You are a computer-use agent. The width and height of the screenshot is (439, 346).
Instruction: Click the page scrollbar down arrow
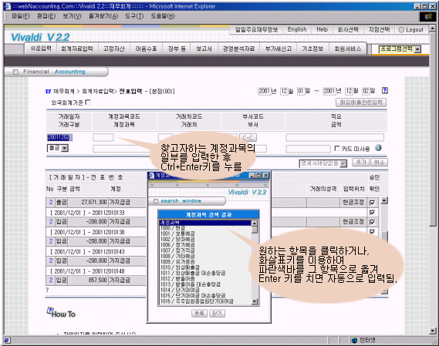(433, 331)
